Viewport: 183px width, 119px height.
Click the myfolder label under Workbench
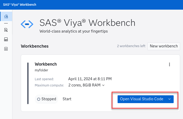[x=42, y=70]
